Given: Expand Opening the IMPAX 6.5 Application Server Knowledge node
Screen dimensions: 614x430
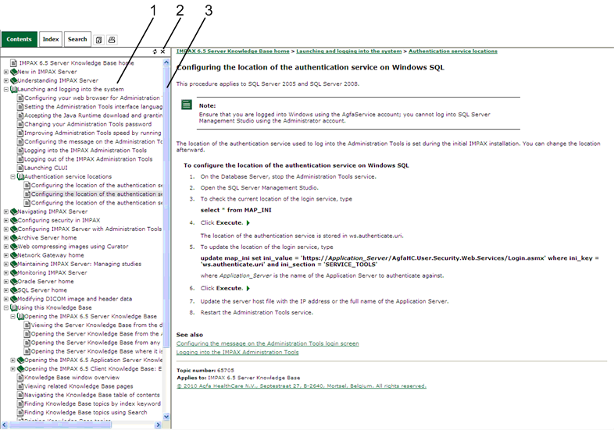Looking at the screenshot, I should pos(13,361).
